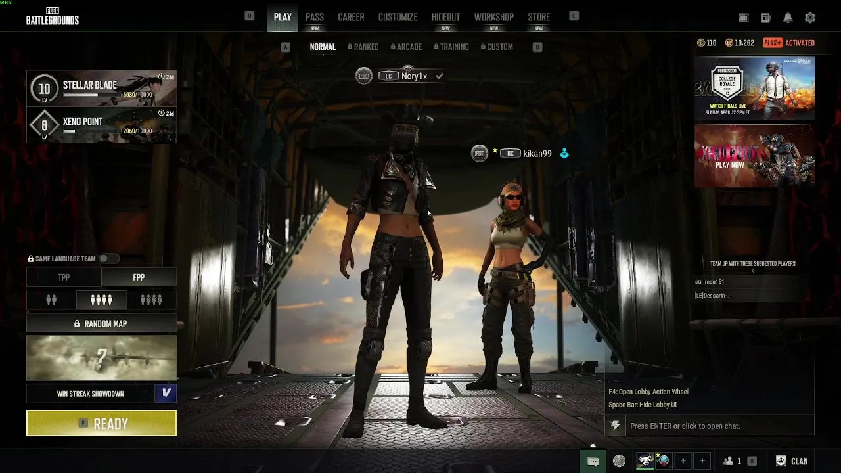
Task: Open the CLAN panel
Action: [x=792, y=461]
